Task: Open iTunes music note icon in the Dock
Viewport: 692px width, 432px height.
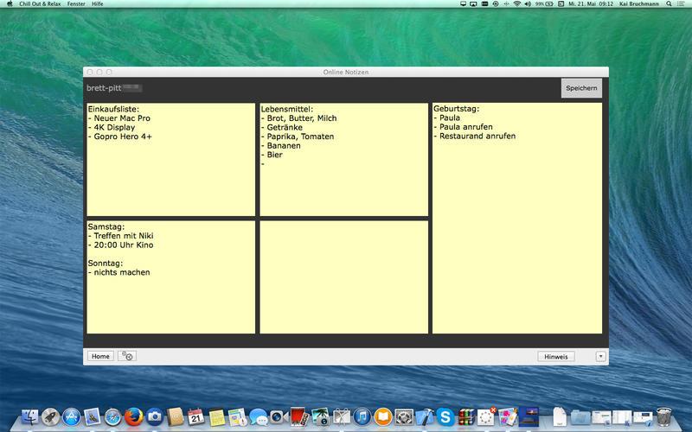Action: tap(362, 417)
